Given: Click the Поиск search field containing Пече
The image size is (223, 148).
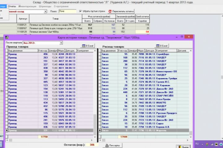Looking at the screenshot, I should 68,11.
